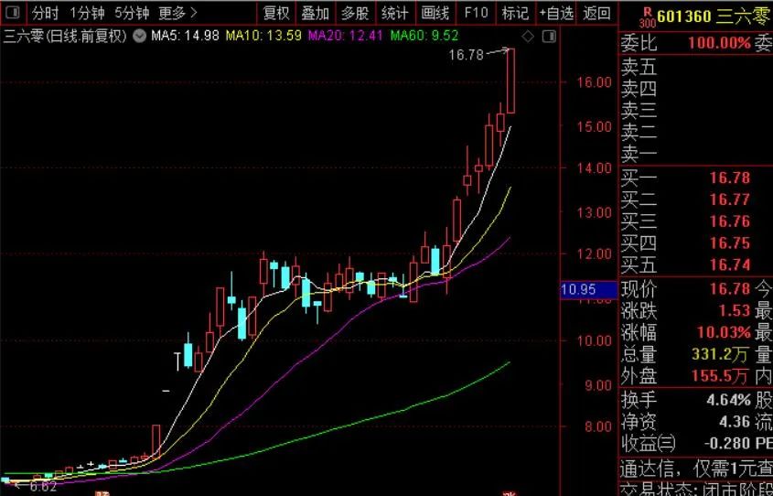Click the 涨跌 1.53 value

pos(734,310)
